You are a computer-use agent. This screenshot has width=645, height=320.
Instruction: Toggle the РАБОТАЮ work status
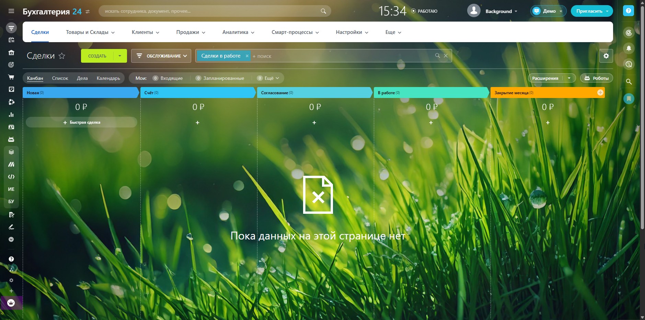tap(424, 11)
